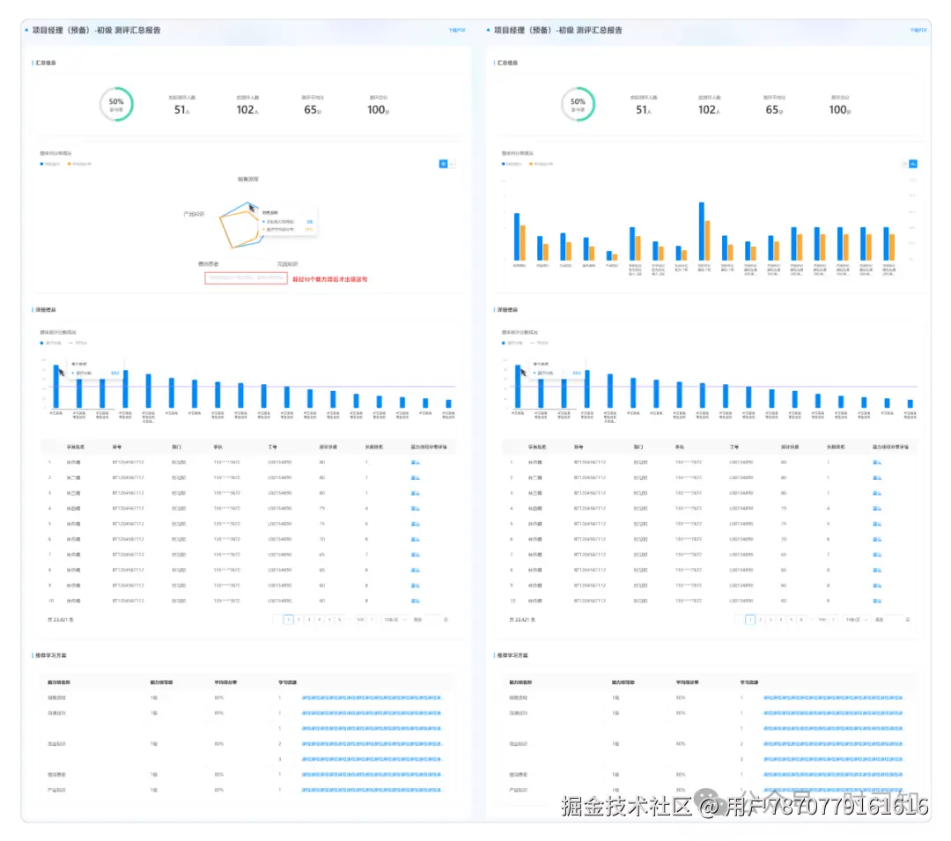Open view link for row 5 in right table
This screenshot has height=841, width=951.
877,524
